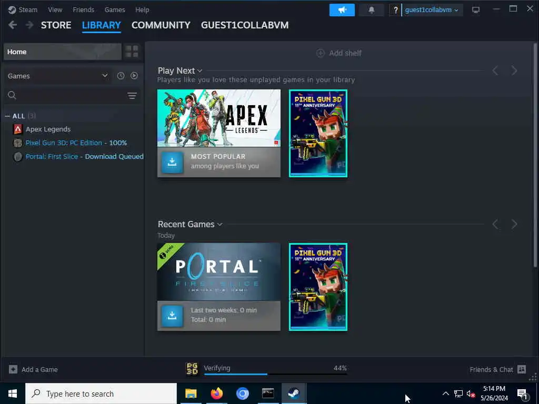The height and width of the screenshot is (404, 539).
Task: Click the plus icon beside Add a Game
Action: pos(13,369)
